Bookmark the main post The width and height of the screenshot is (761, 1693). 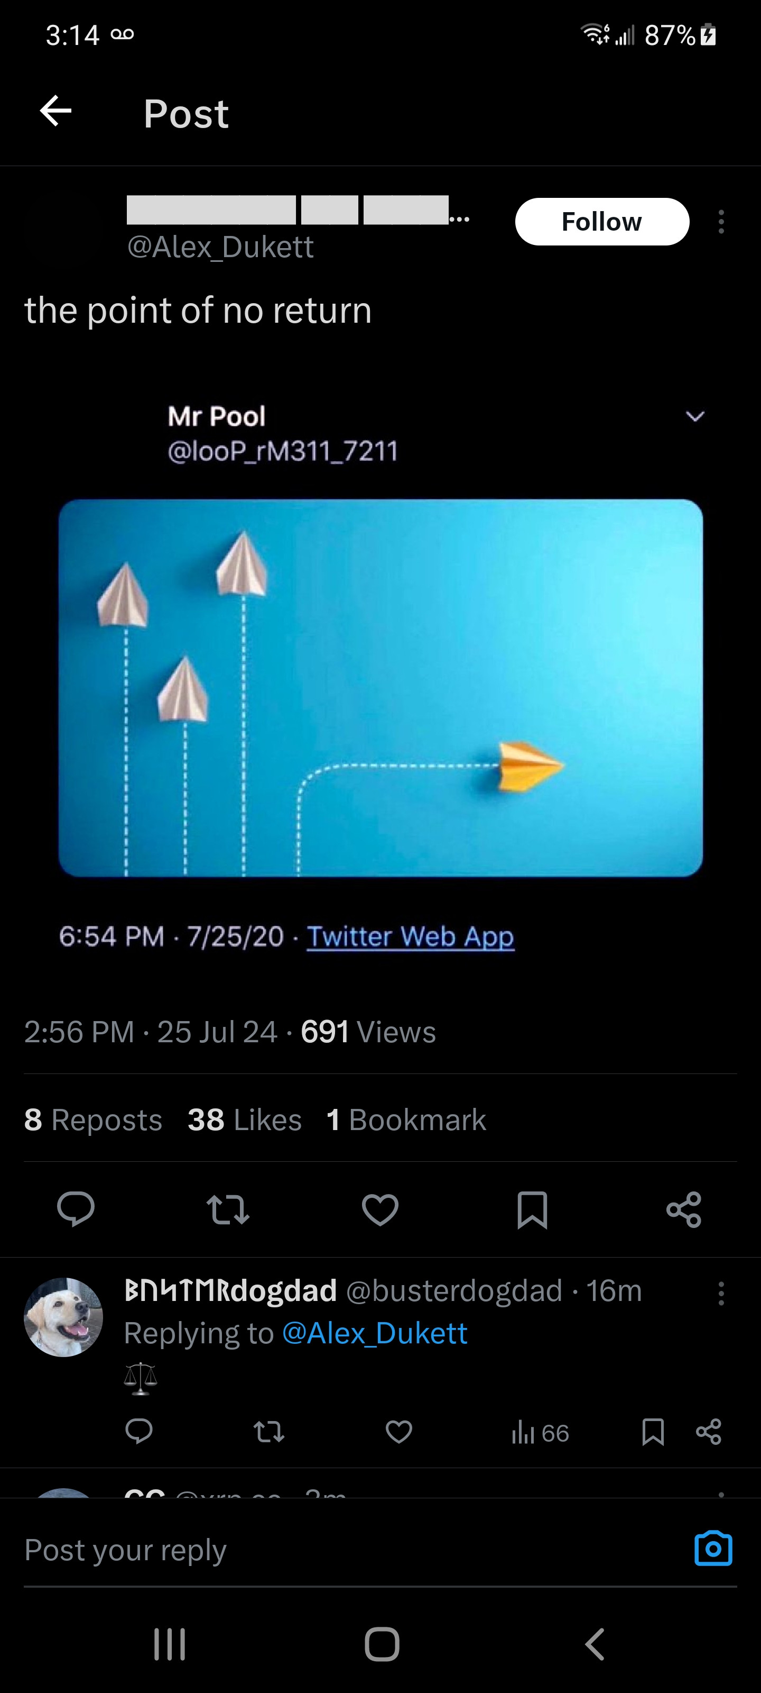[x=532, y=1208]
